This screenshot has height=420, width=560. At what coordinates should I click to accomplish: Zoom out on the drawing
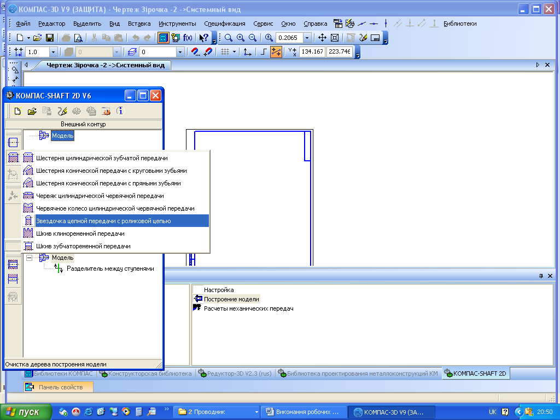point(253,38)
